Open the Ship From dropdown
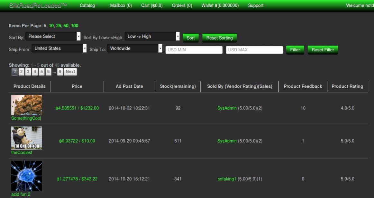 [59, 48]
